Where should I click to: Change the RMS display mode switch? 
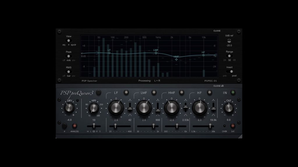[x=69, y=72]
